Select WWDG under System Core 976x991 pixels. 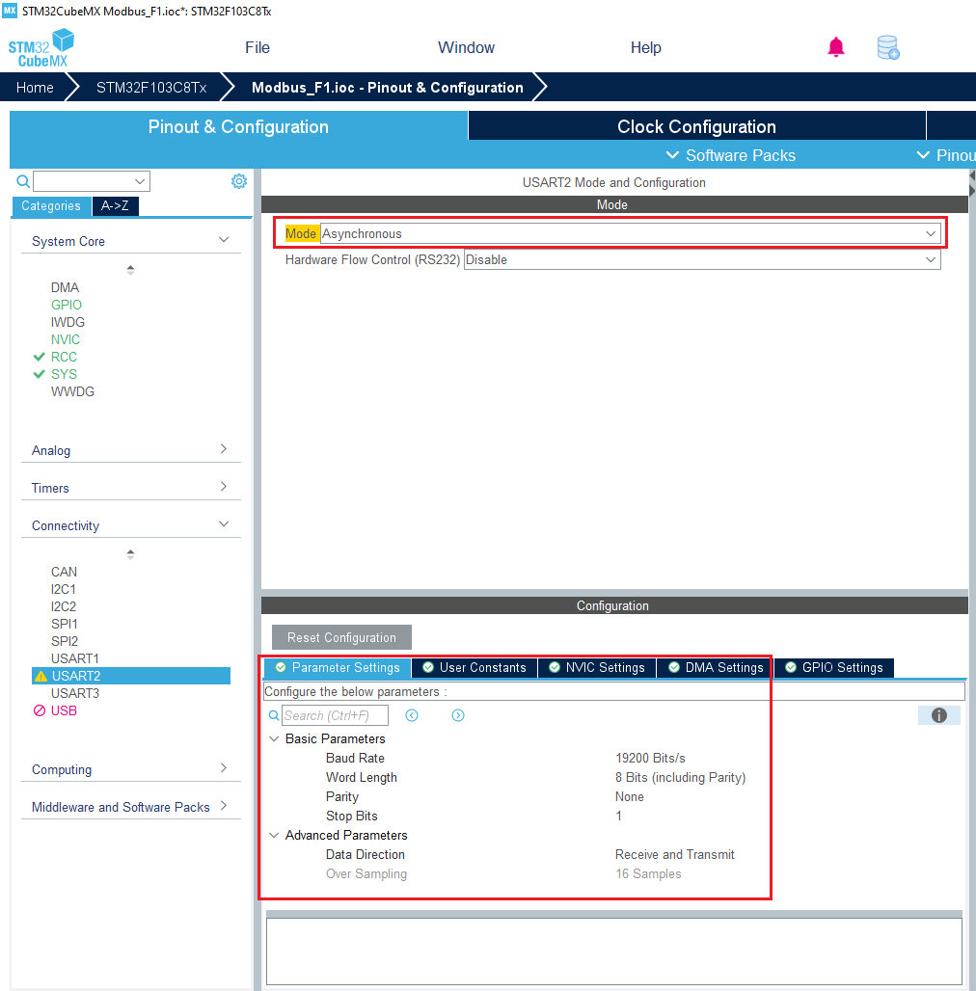tap(72, 391)
